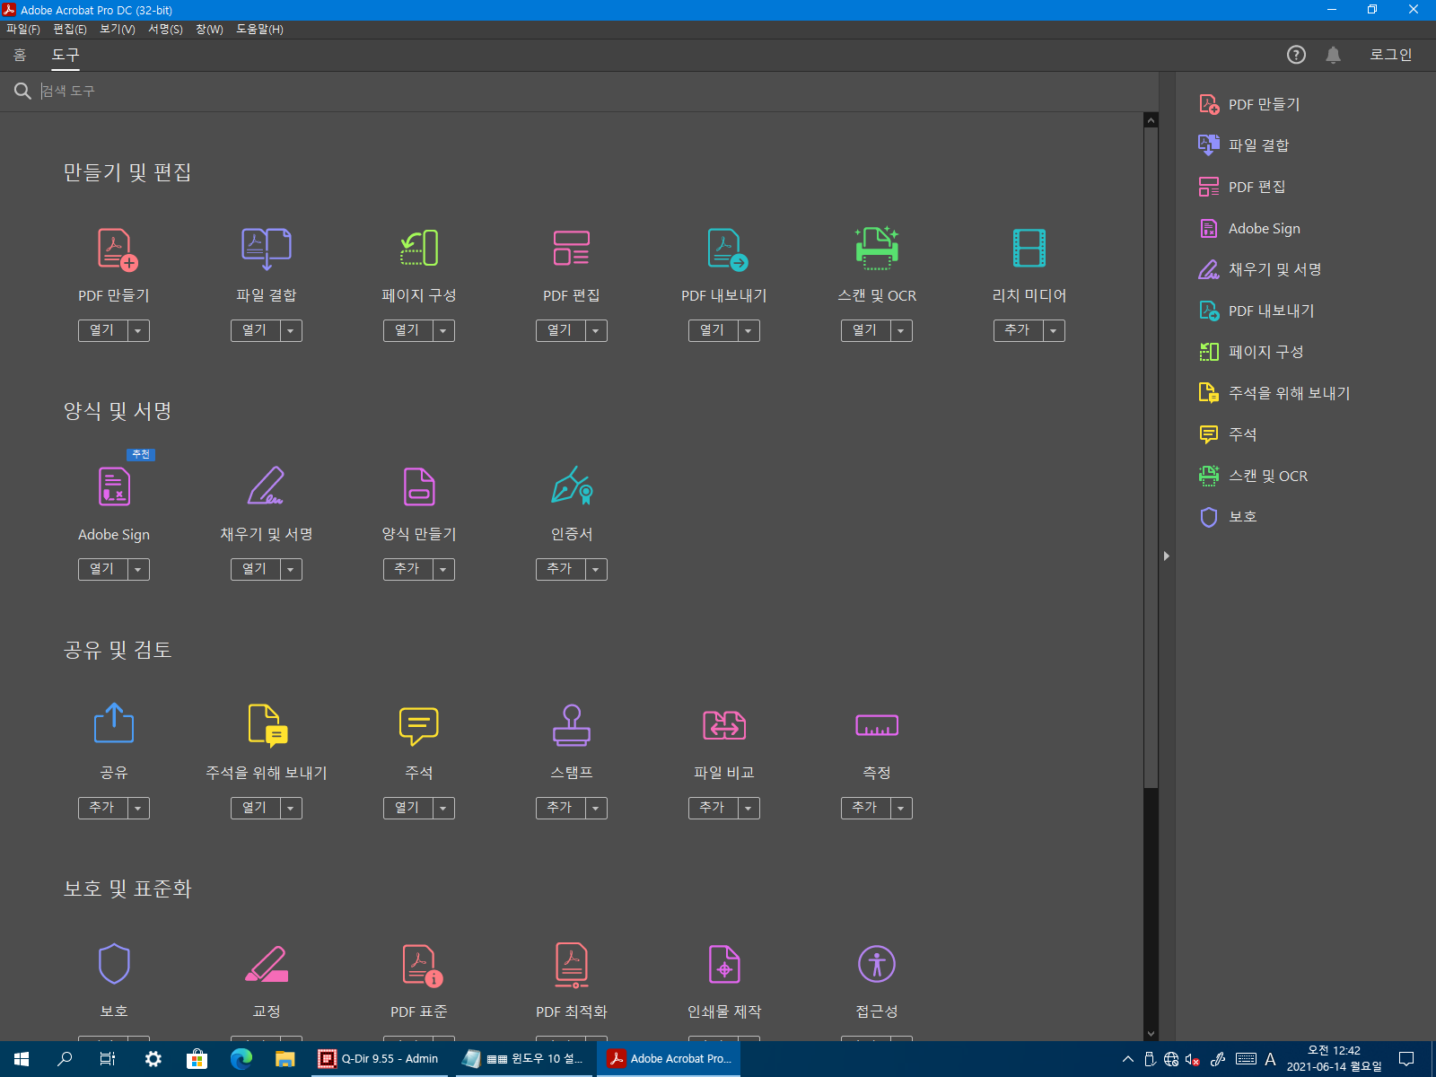
Task: Click the 스캔 및 OCR icon in main grid
Action: click(x=877, y=249)
